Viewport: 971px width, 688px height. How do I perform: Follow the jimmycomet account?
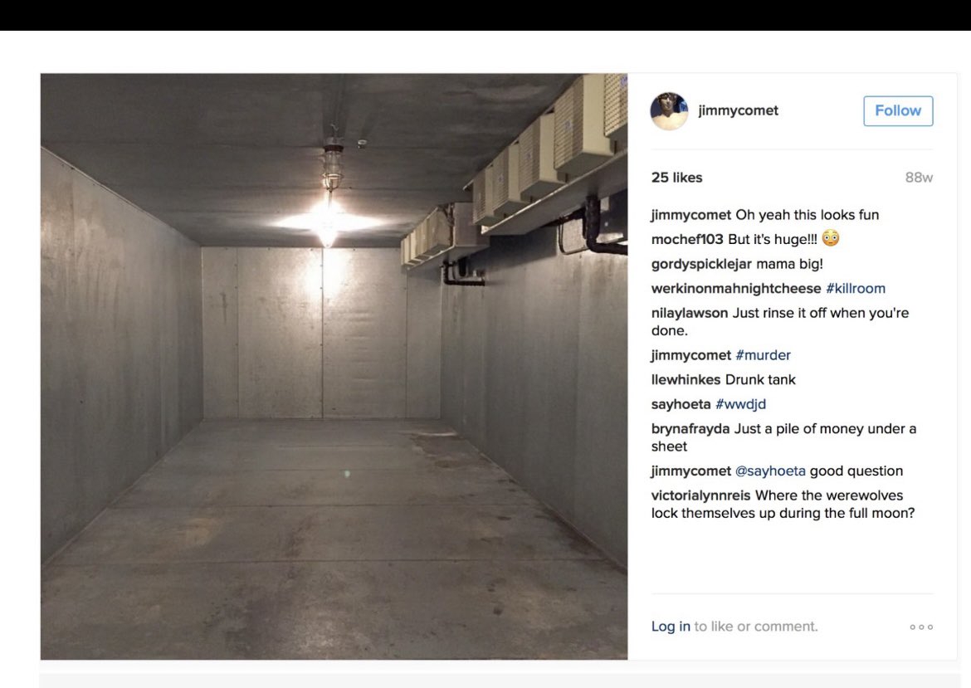pos(898,111)
